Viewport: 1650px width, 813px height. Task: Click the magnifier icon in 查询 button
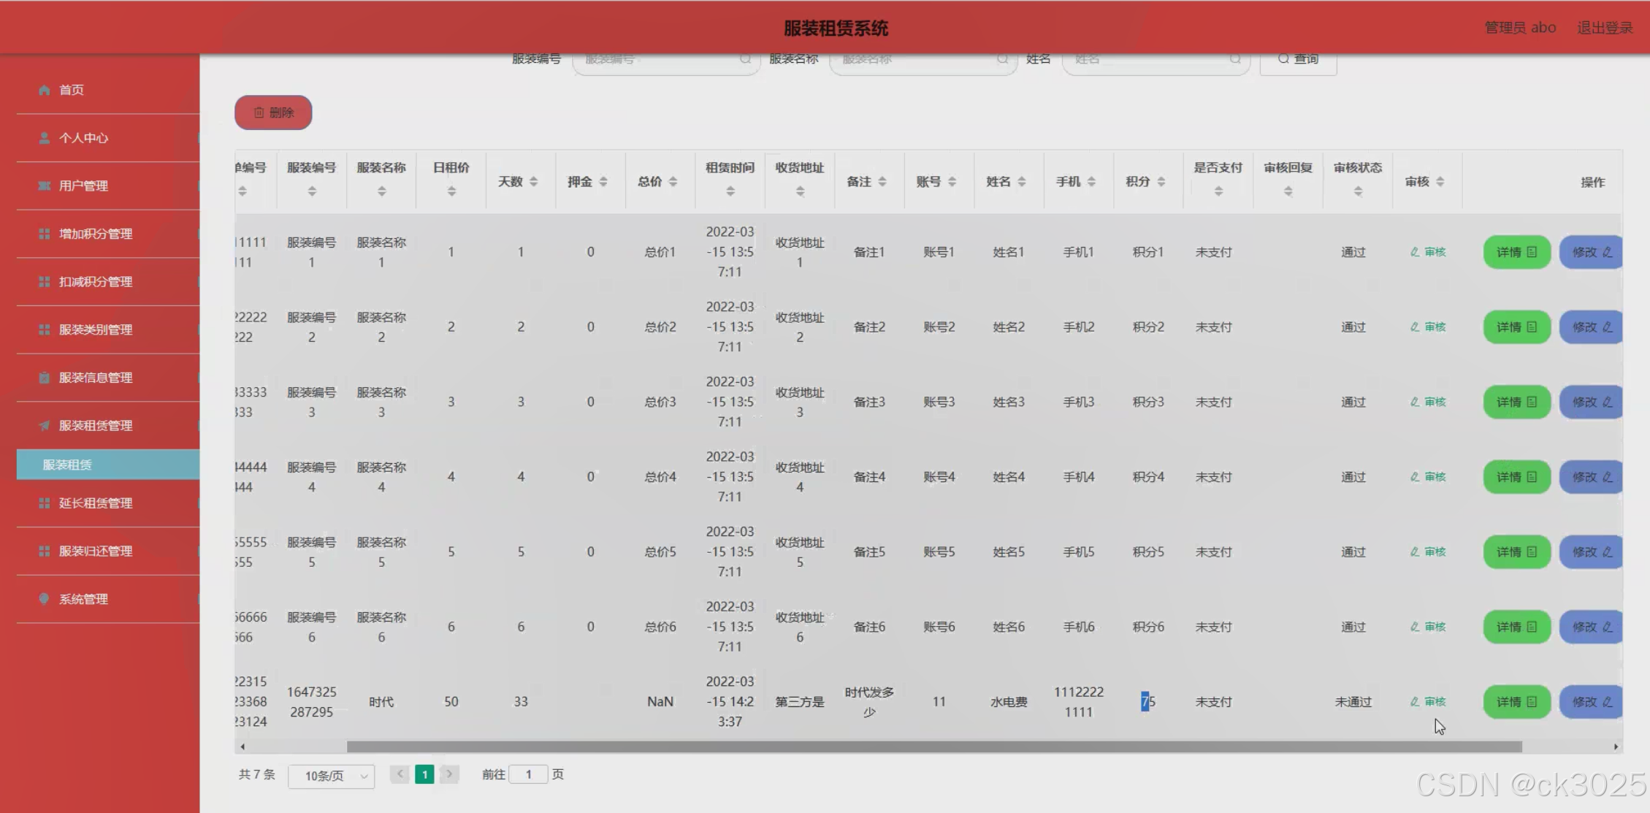pyautogui.click(x=1283, y=59)
